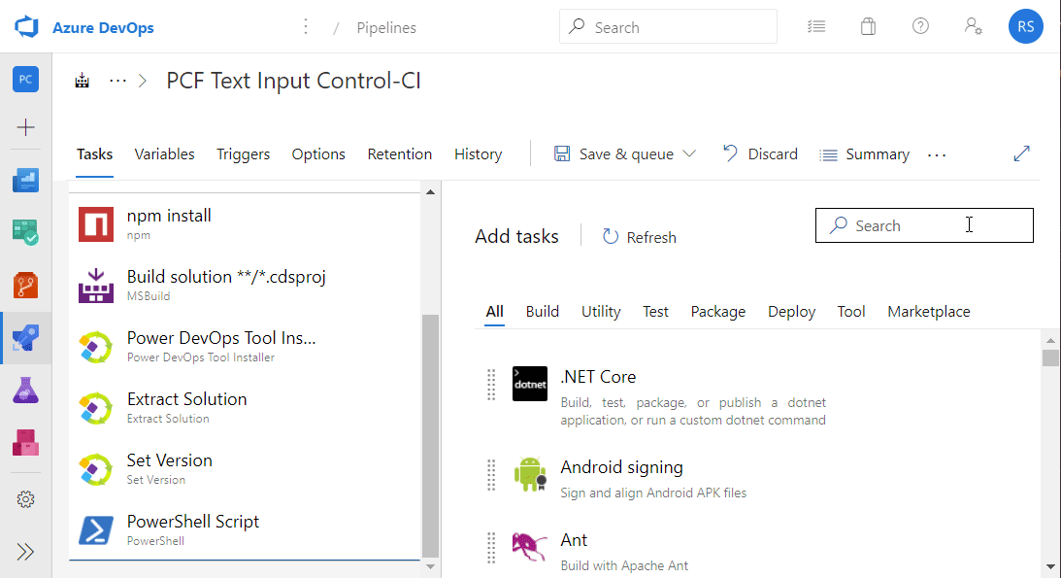This screenshot has height=578, width=1061.
Task: Click the Refresh button in Add tasks
Action: coord(639,237)
